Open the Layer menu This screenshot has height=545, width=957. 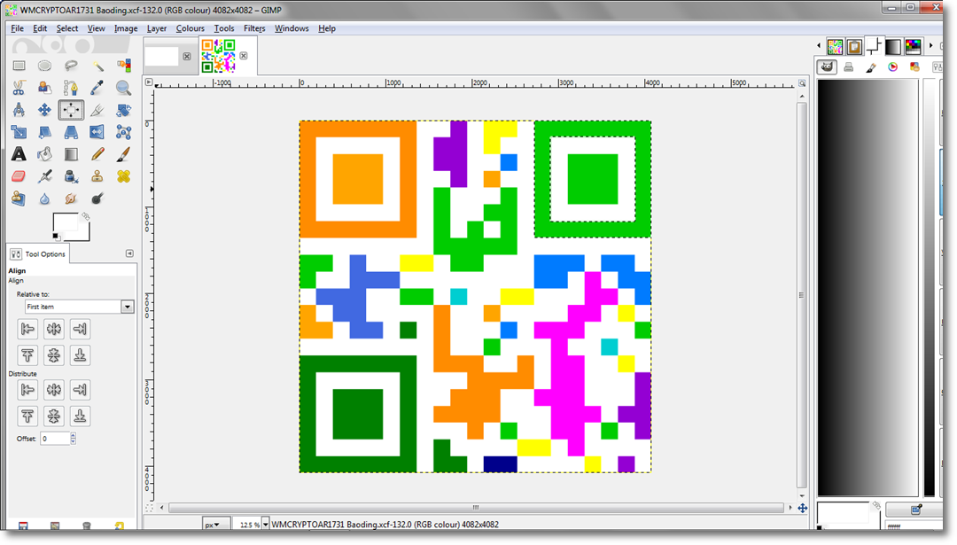click(x=156, y=28)
